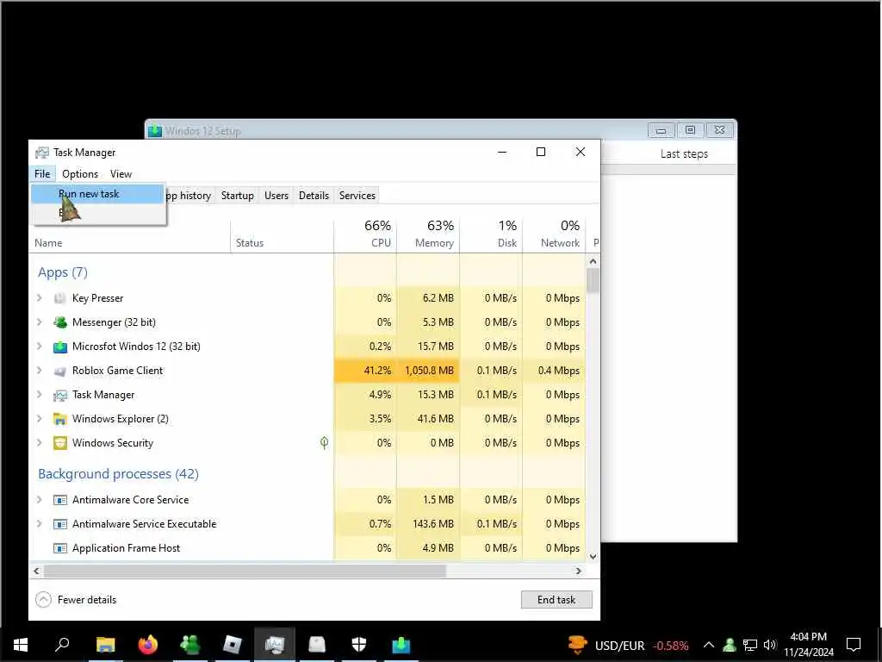Open Windows Security from the taskbar

click(359, 645)
